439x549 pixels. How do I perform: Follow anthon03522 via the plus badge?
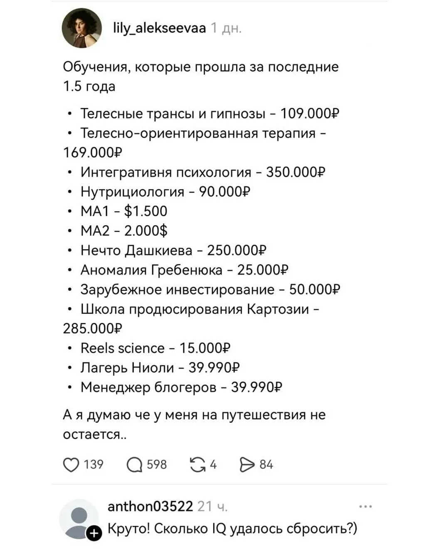tap(94, 533)
